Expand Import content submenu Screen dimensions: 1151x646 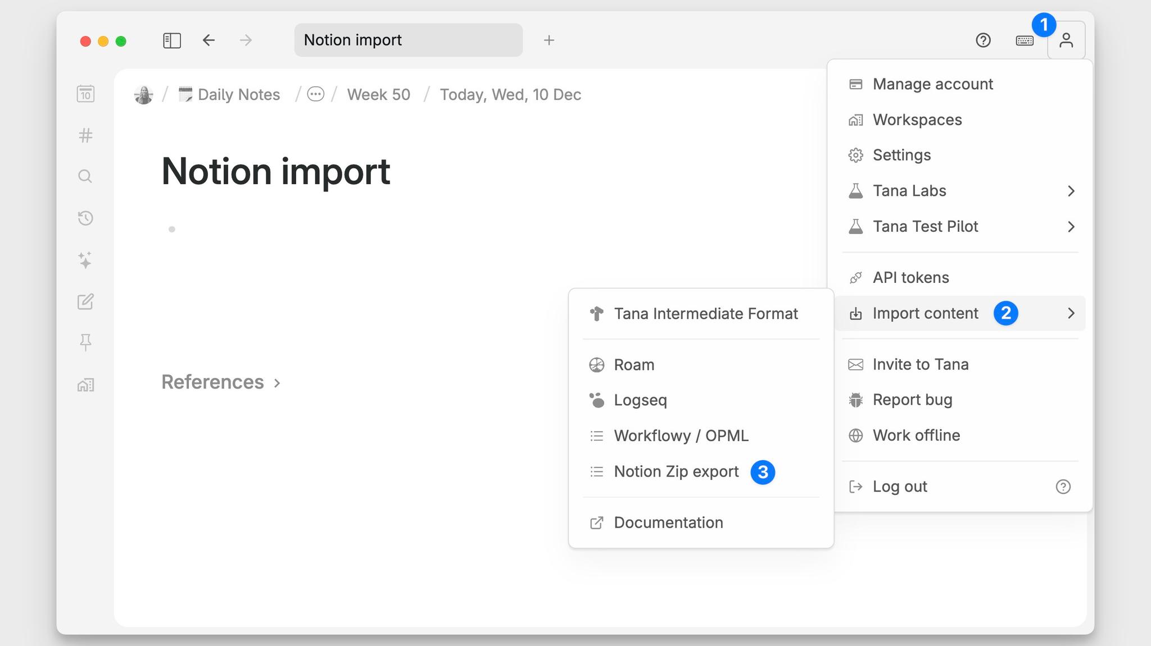click(x=960, y=313)
